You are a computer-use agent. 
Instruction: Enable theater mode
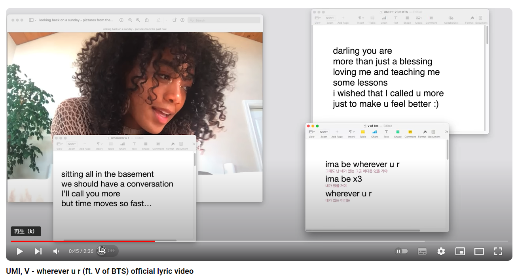pyautogui.click(x=479, y=251)
